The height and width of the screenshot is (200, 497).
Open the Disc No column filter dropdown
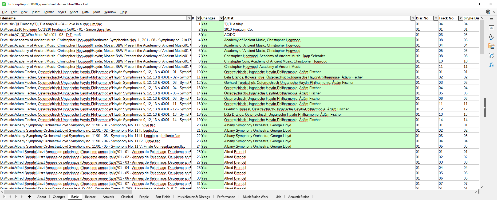436,18
